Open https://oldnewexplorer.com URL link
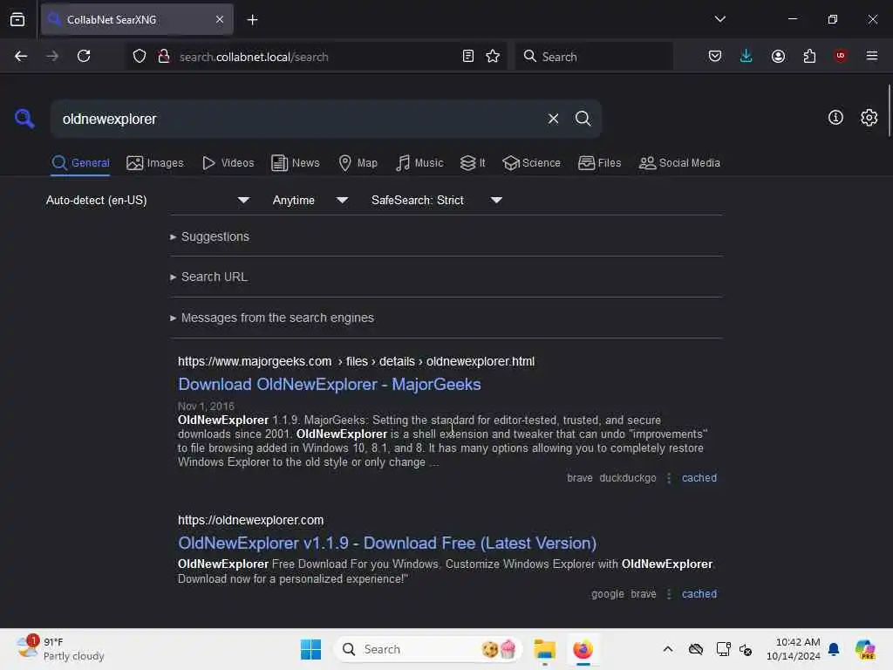 250,520
